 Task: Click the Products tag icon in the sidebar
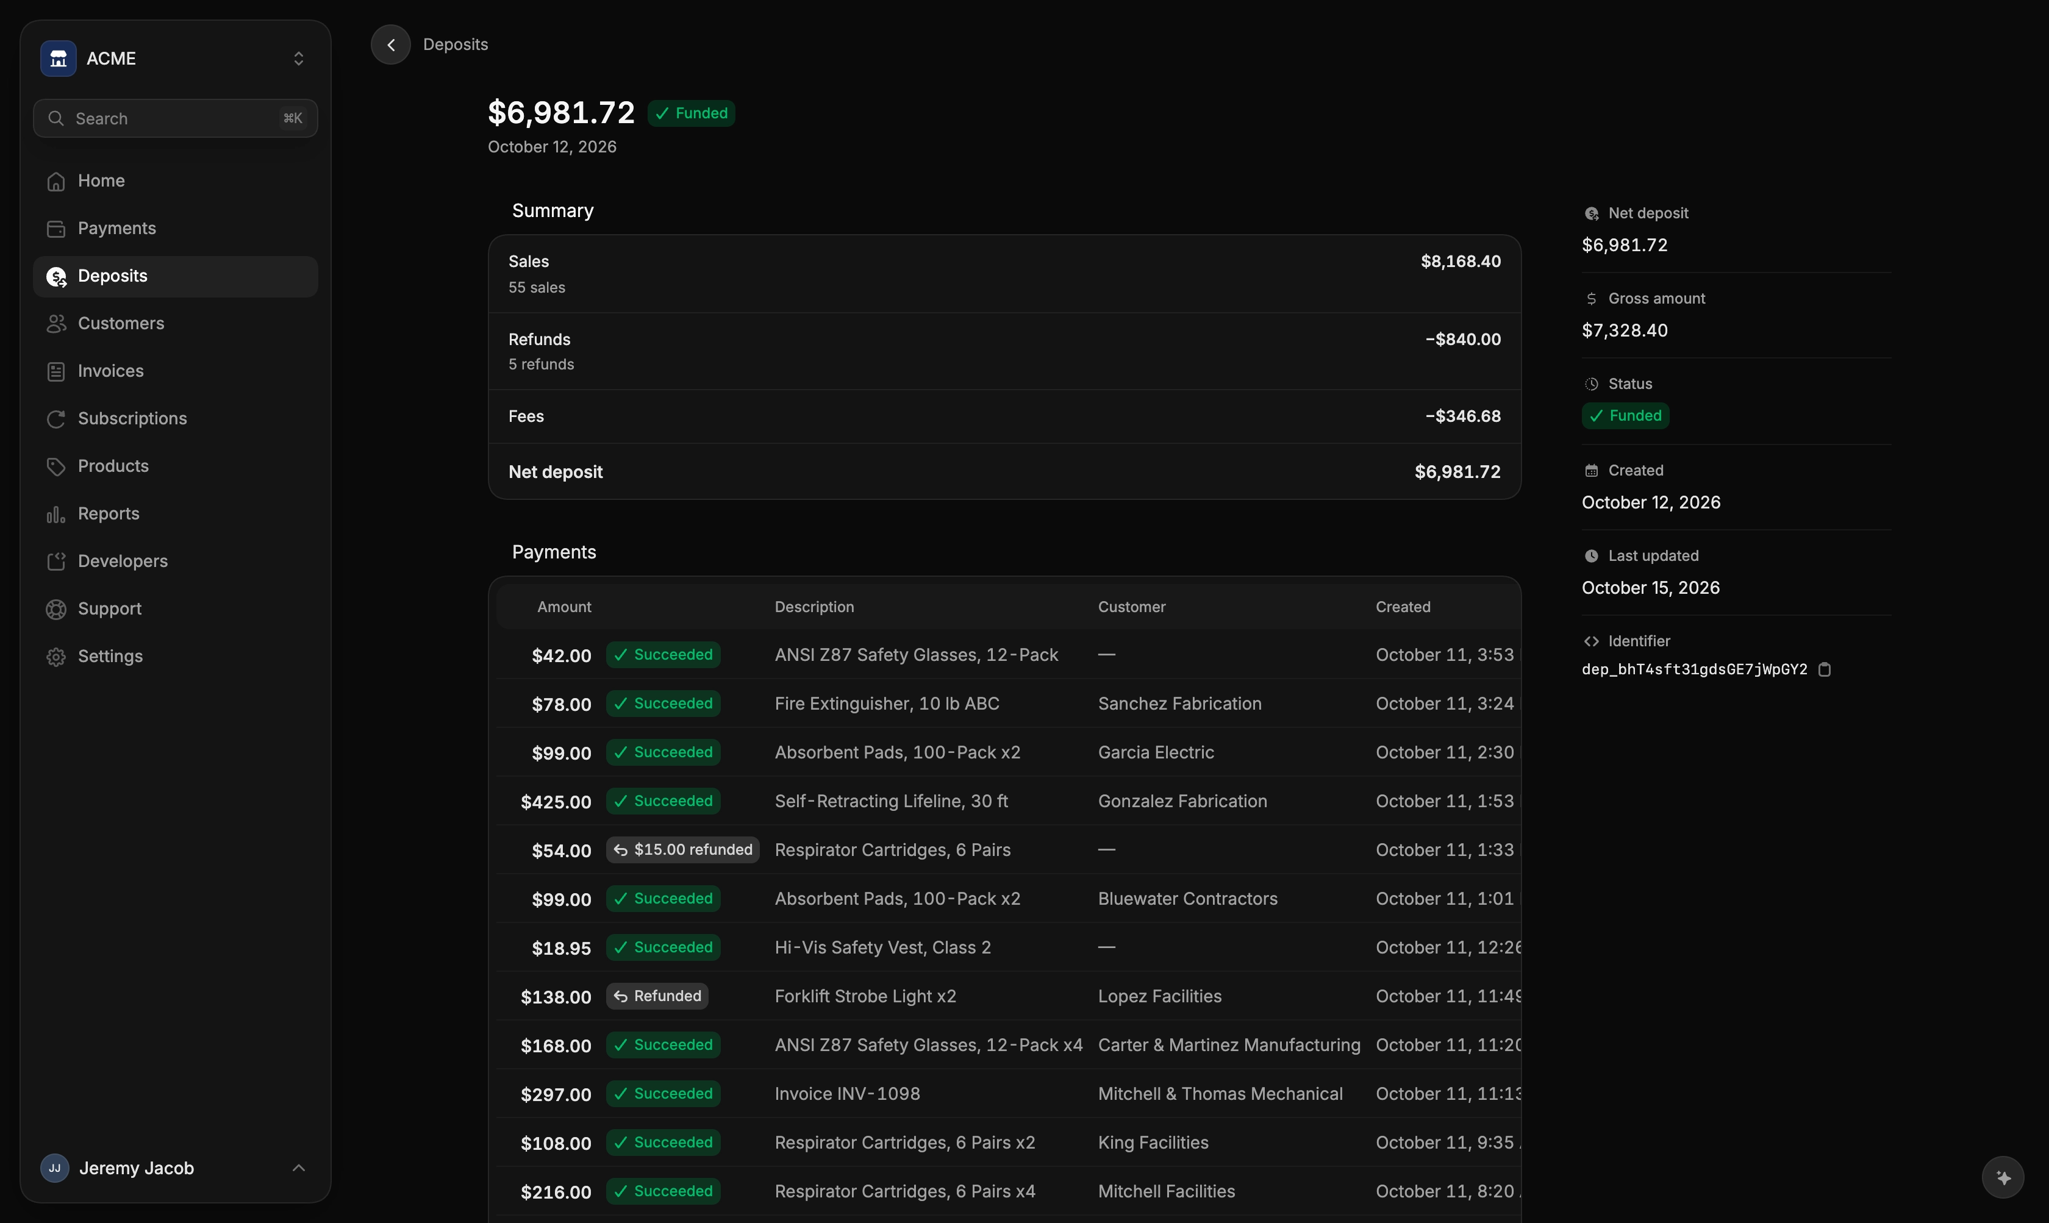click(x=56, y=466)
